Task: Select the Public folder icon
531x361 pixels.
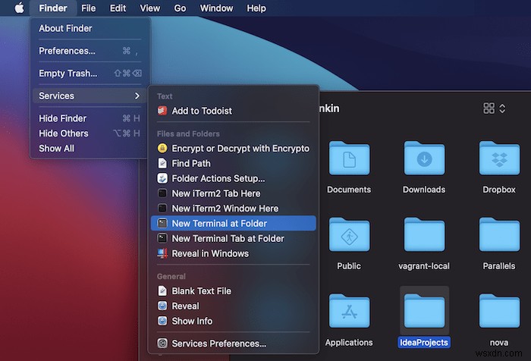Action: point(349,236)
